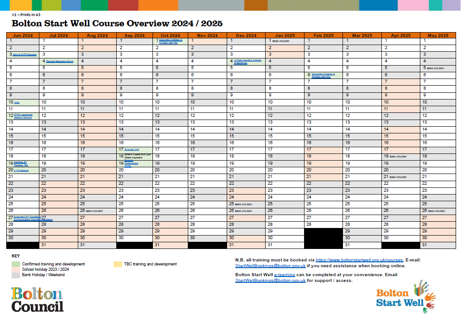Click BANK HOLIDAY text on January 1

(x=281, y=41)
